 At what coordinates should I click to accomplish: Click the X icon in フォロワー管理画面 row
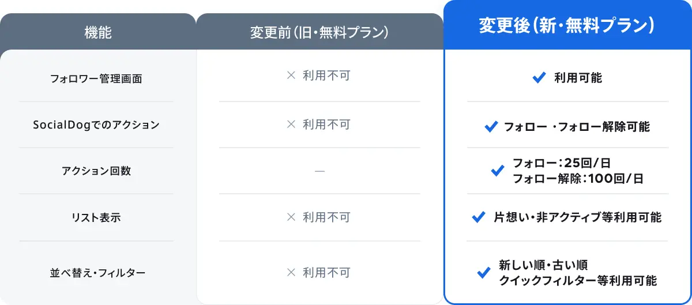pos(291,76)
